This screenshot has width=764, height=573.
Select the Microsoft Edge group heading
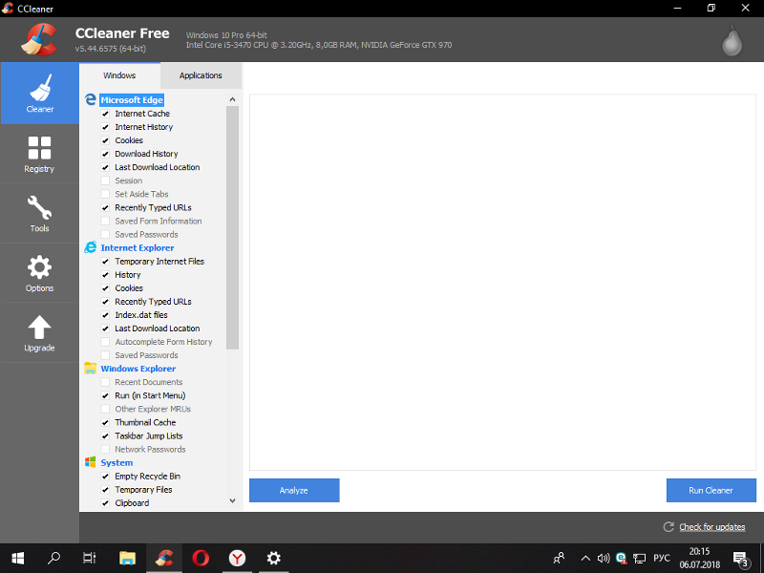point(132,100)
